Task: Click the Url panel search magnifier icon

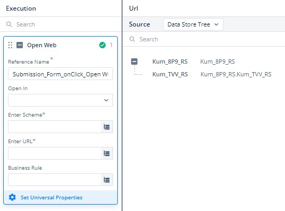Action: click(x=132, y=39)
